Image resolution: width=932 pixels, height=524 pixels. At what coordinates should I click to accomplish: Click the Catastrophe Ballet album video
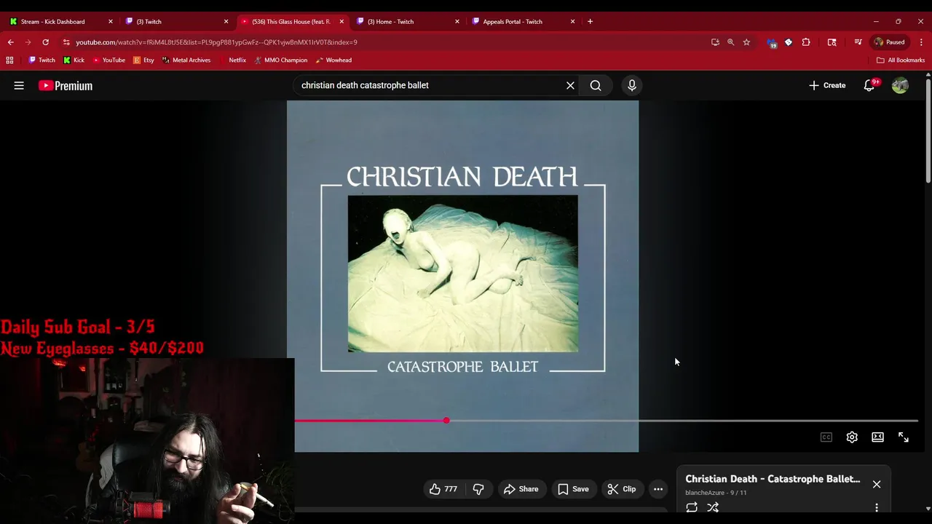(463, 277)
